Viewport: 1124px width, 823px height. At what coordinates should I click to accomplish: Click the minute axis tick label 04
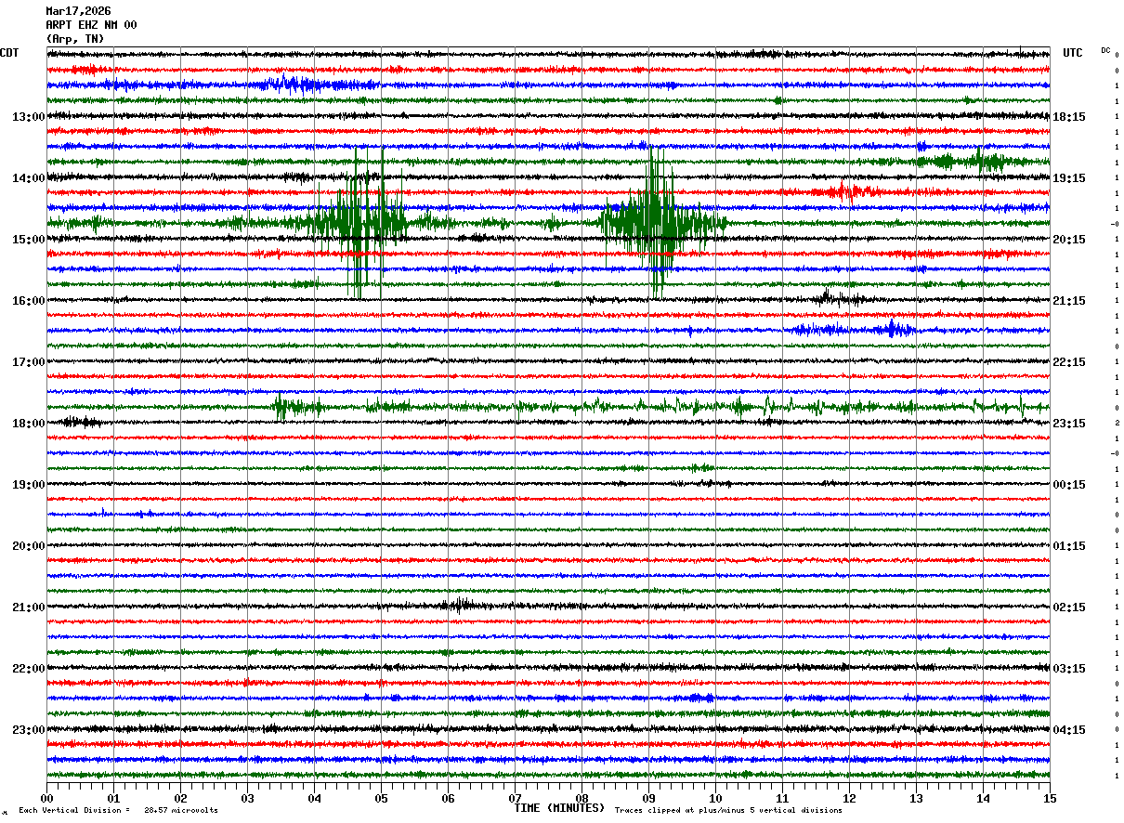314,798
